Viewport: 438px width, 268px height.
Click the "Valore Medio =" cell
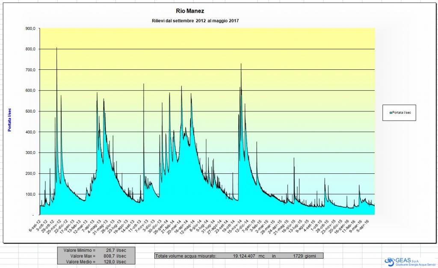80,262
